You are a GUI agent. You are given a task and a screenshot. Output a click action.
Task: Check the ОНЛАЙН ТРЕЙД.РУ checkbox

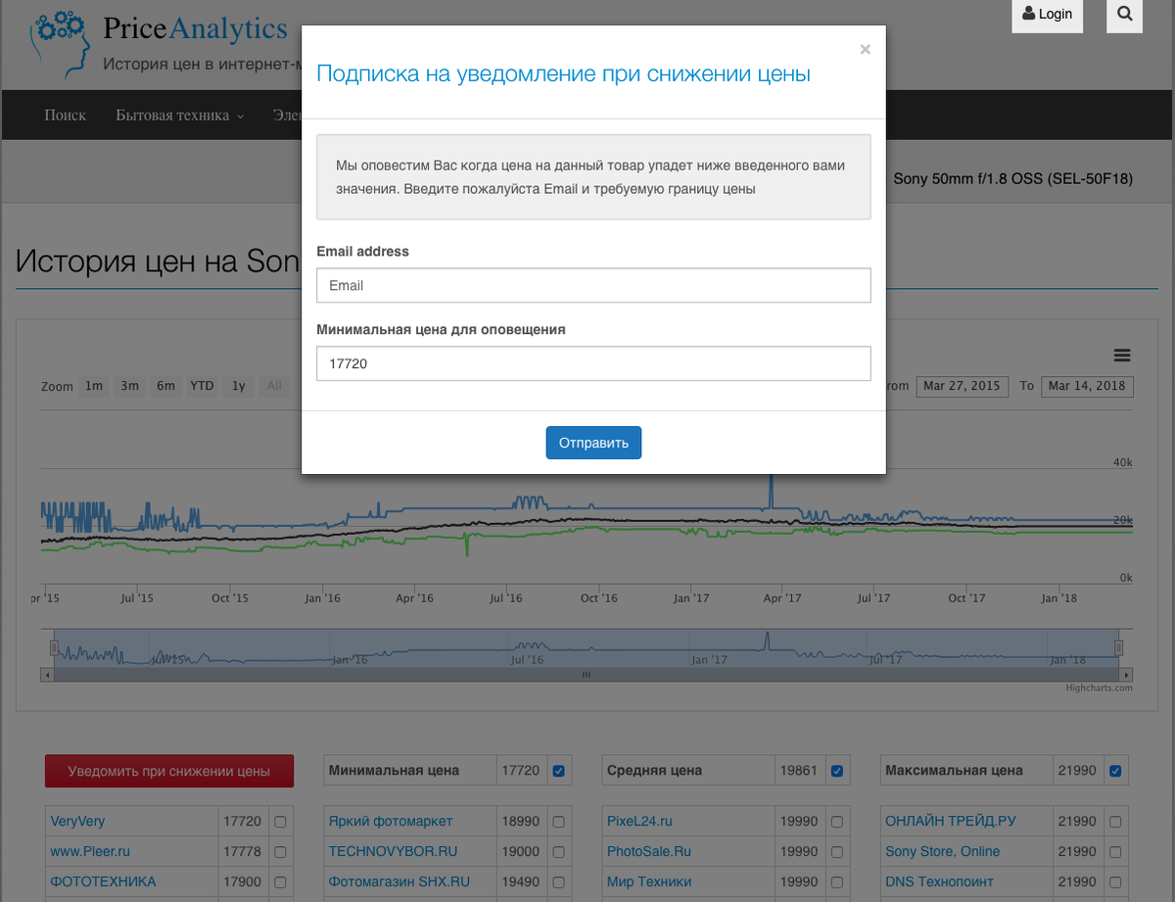[x=1115, y=822]
